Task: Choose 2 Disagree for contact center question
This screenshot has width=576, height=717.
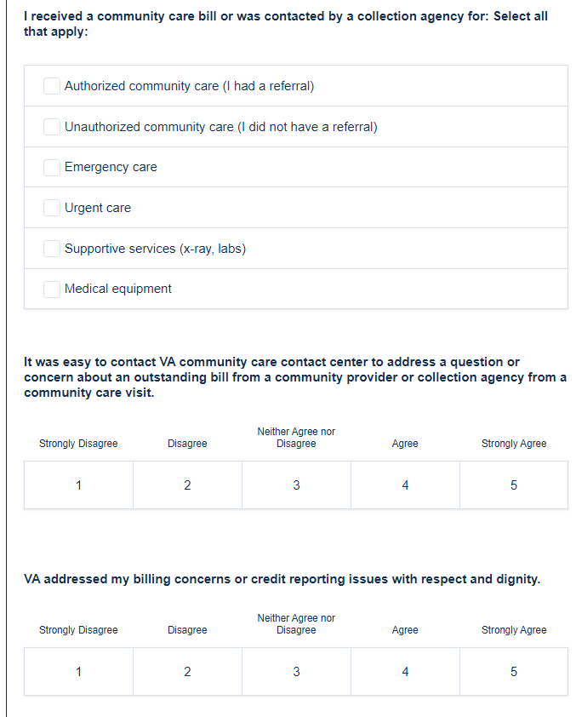Action: click(187, 485)
